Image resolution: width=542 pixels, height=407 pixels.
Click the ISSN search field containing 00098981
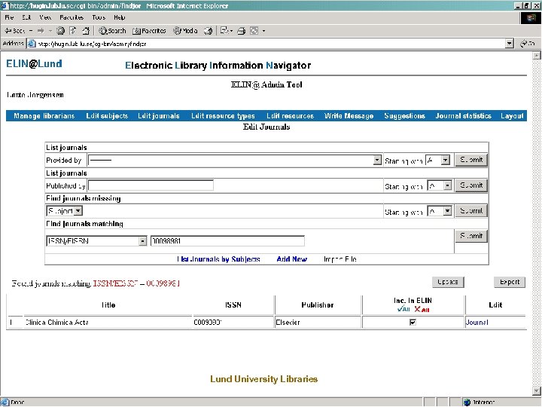click(227, 241)
